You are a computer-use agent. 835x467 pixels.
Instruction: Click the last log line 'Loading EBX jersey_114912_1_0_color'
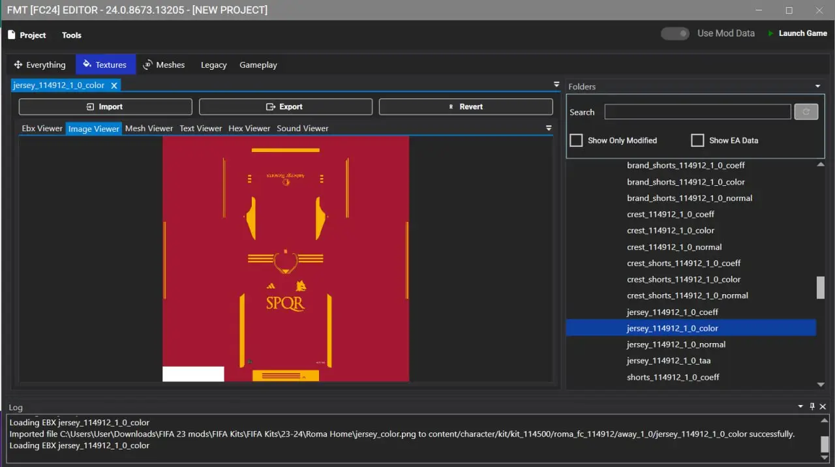[79, 445]
